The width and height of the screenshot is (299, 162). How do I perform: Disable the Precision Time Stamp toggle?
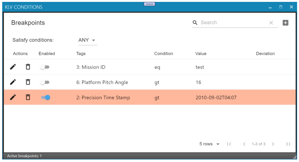(x=45, y=98)
